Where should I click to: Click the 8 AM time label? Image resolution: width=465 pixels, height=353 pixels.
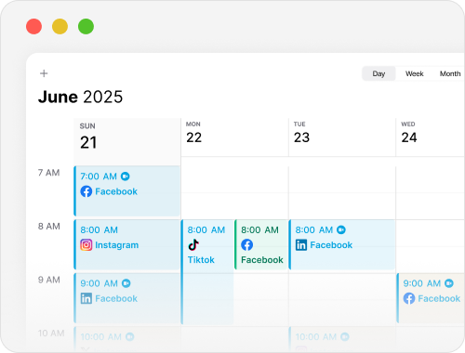click(x=48, y=226)
